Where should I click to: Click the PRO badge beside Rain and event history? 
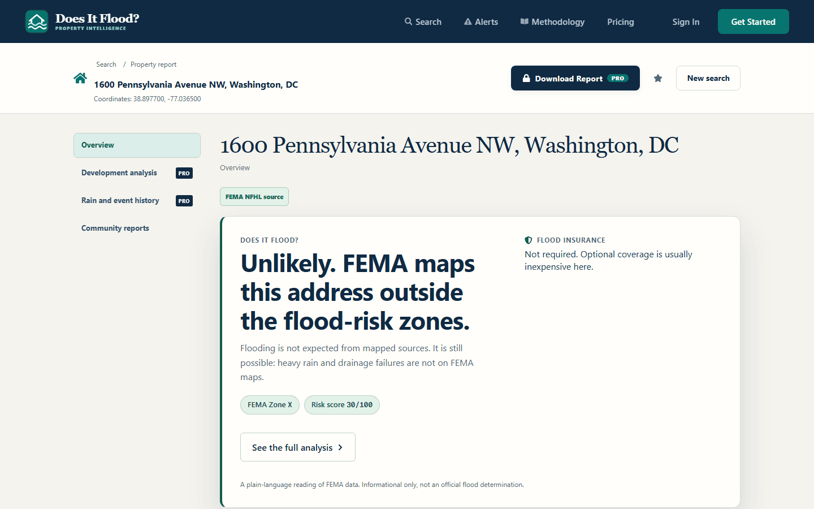click(x=184, y=201)
